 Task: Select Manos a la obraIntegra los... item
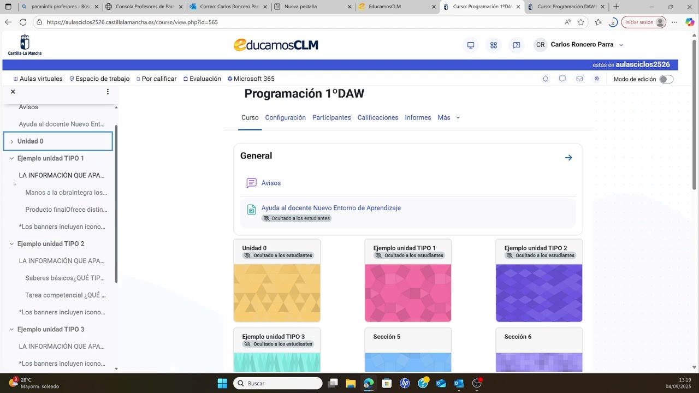pyautogui.click(x=66, y=193)
